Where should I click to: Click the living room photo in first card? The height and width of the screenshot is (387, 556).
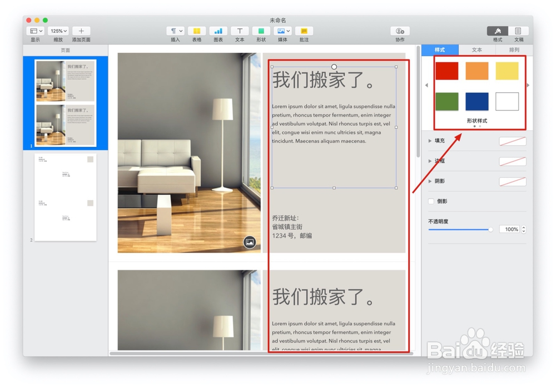pyautogui.click(x=189, y=153)
